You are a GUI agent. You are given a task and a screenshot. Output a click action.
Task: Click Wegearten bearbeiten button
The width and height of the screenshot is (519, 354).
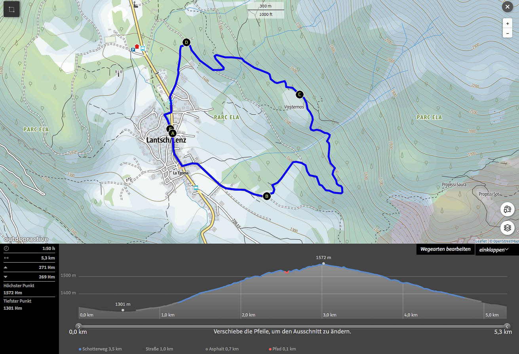point(445,249)
